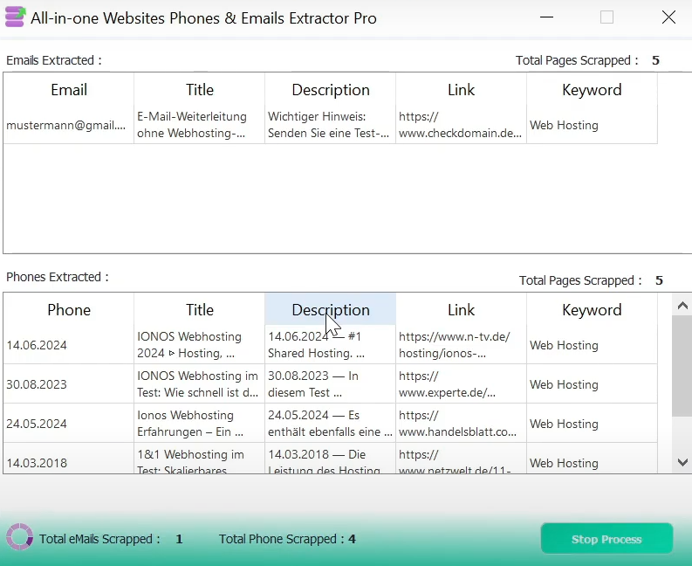
Task: Click the Link header in emails table
Action: tap(461, 90)
